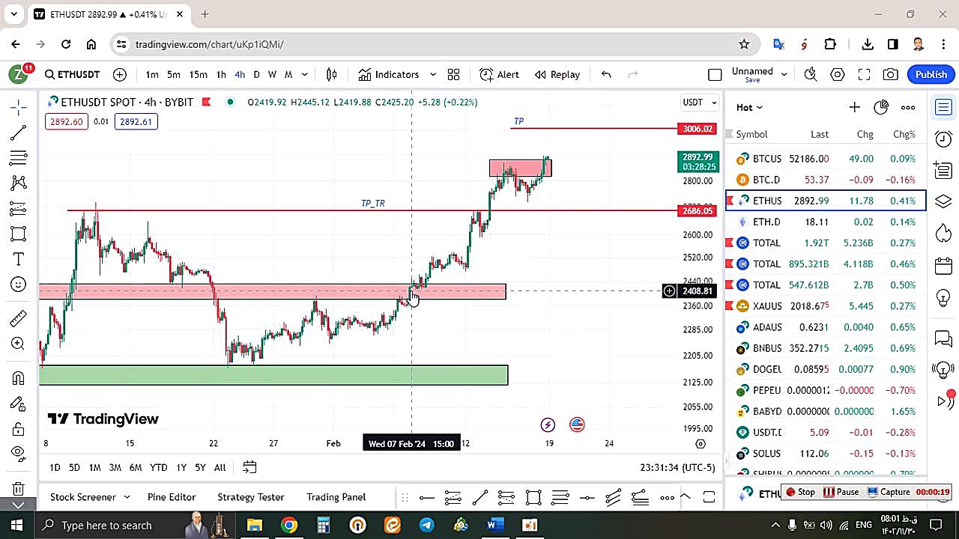The width and height of the screenshot is (959, 539).
Task: Switch to the D daily timeframe
Action: click(x=256, y=74)
